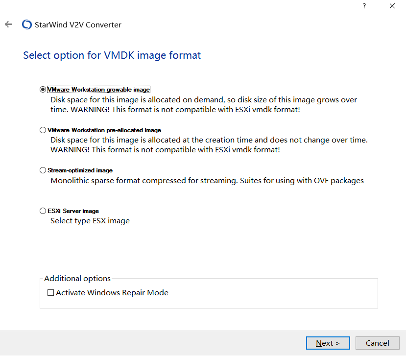
Task: Click the growable image description text
Action: (204, 105)
